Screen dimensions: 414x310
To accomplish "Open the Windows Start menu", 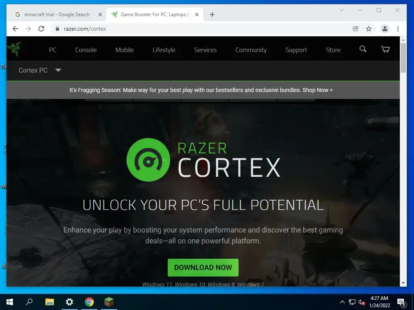I will (10, 302).
